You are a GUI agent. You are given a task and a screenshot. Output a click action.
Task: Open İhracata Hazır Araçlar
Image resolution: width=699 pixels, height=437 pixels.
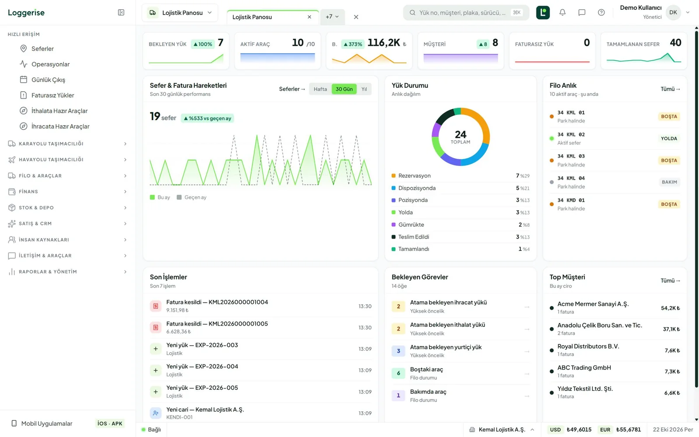[60, 126]
